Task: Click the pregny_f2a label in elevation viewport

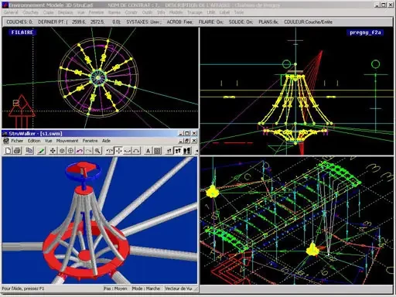Action: [365, 32]
